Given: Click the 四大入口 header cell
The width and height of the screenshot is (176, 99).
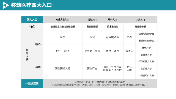Looking at the screenshot, I should click(x=32, y=20).
